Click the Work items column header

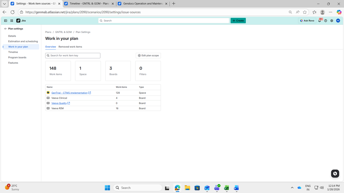[x=121, y=87]
